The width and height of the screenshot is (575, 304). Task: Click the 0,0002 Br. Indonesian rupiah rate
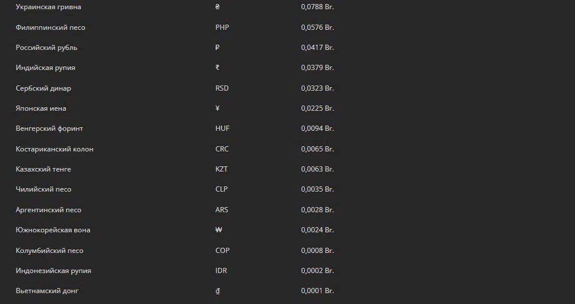click(x=317, y=271)
